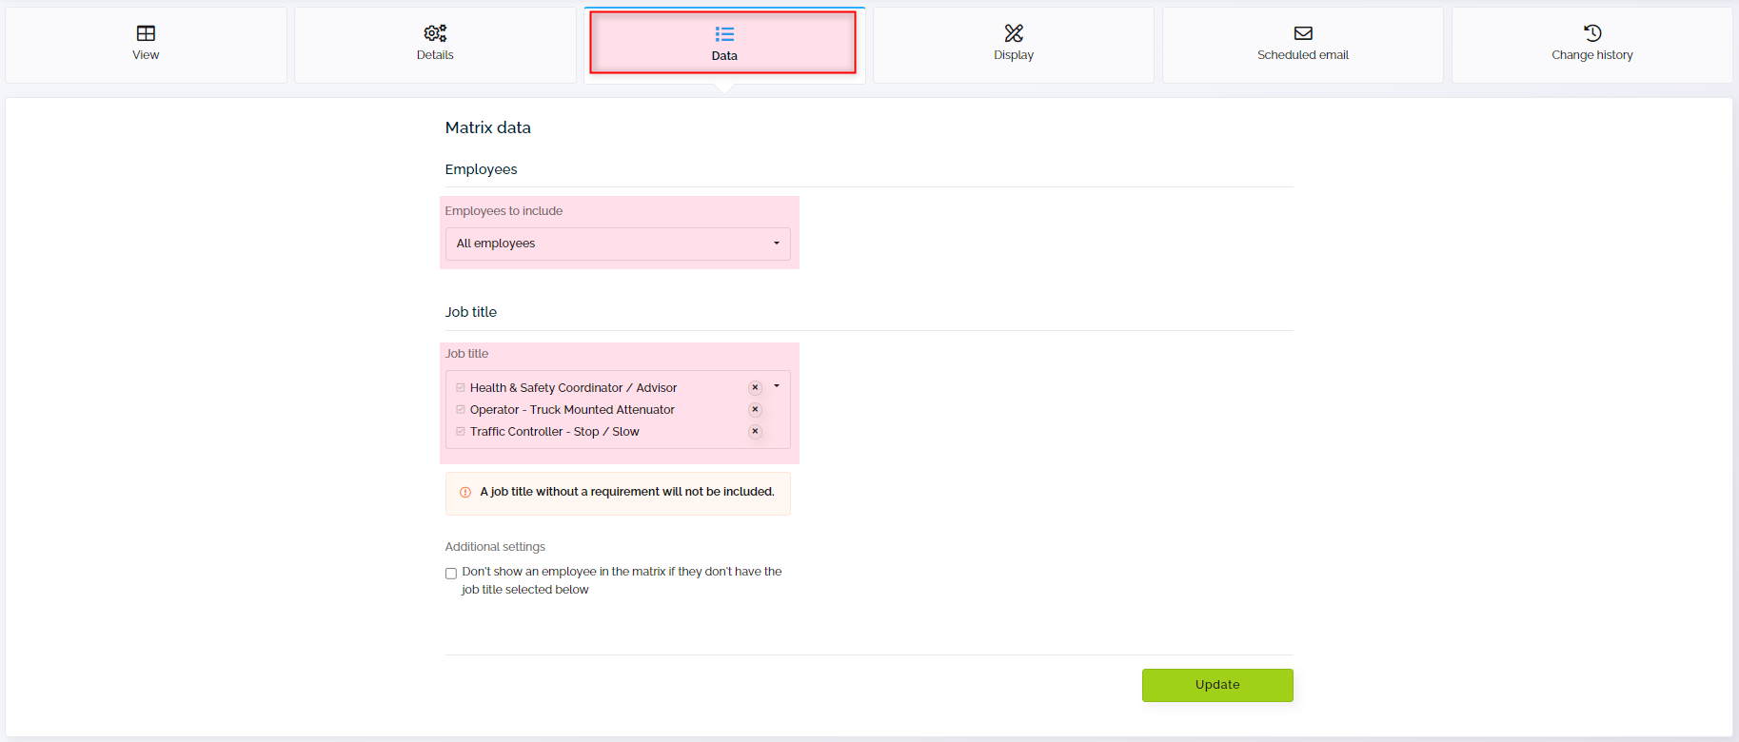This screenshot has height=742, width=1739.
Task: Remove Operator - Truck Mounted Attenuator via its x
Action: (755, 409)
